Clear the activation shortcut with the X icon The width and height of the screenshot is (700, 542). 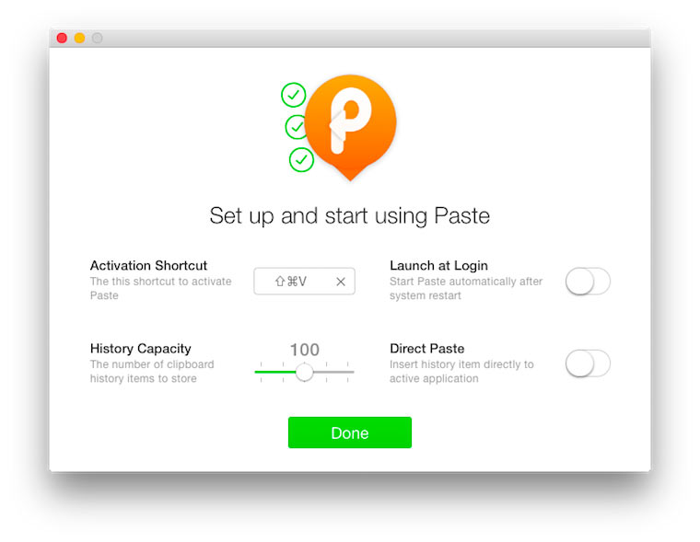pos(341,282)
